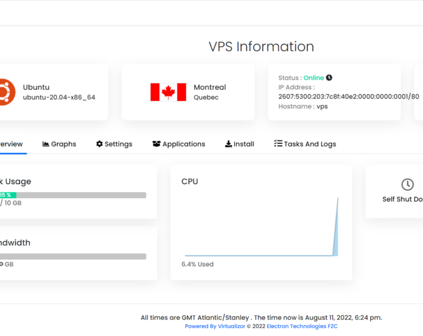The height and width of the screenshot is (336, 423).
Task: Click the timezone and current time notice
Action: 261,318
